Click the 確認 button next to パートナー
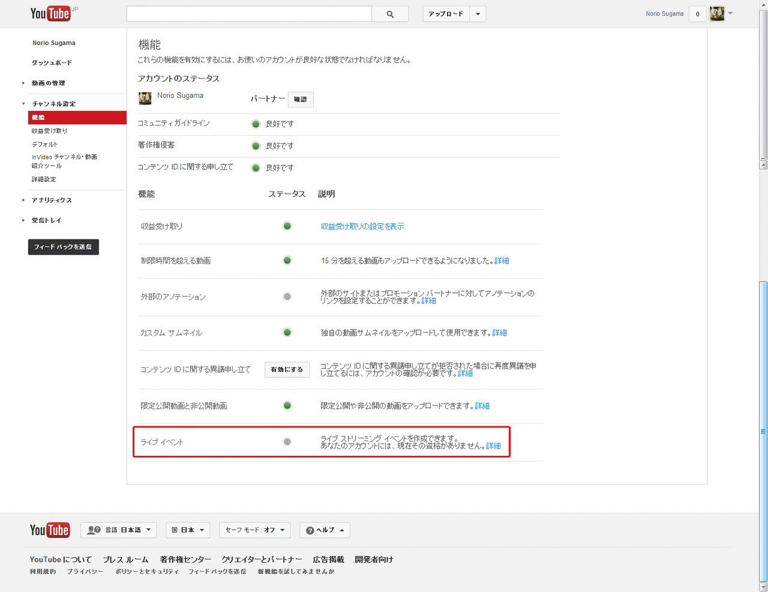Image resolution: width=768 pixels, height=592 pixels. click(x=301, y=99)
